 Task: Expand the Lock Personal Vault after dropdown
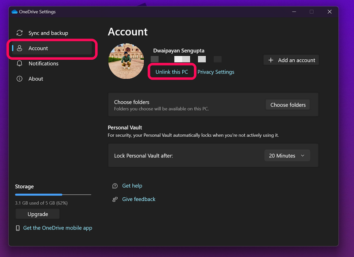[x=287, y=156]
